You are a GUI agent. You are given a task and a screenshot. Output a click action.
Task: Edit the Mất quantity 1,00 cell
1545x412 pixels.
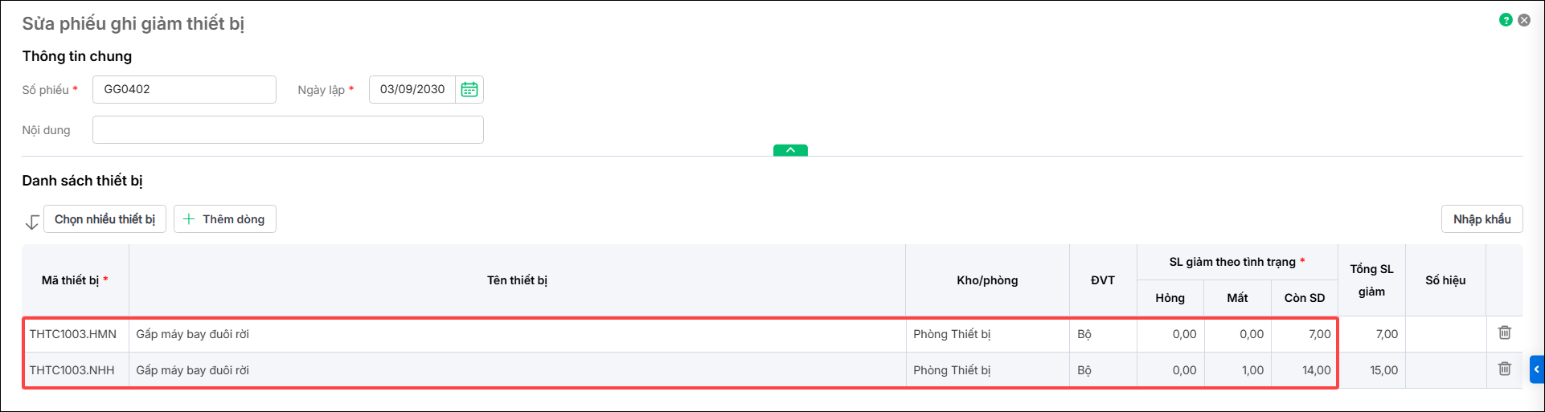pyautogui.click(x=1238, y=370)
